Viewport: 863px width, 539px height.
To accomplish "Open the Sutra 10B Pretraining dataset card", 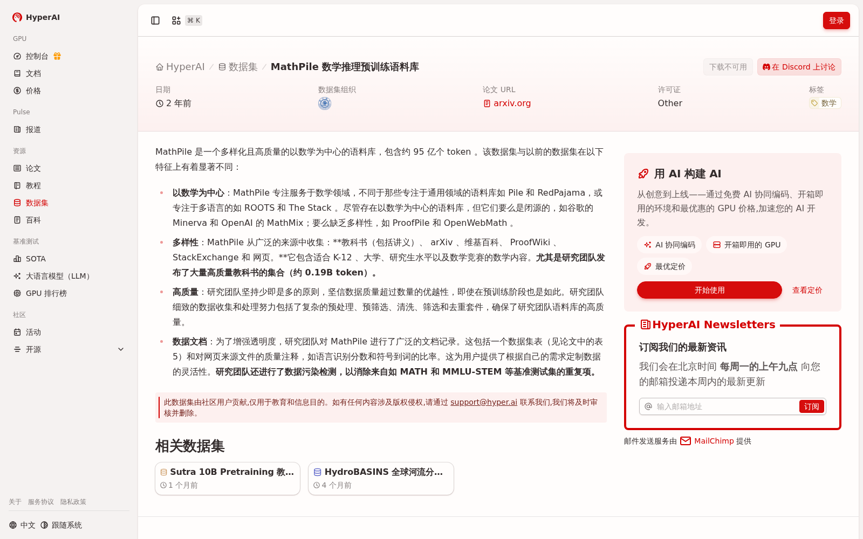I will click(228, 479).
